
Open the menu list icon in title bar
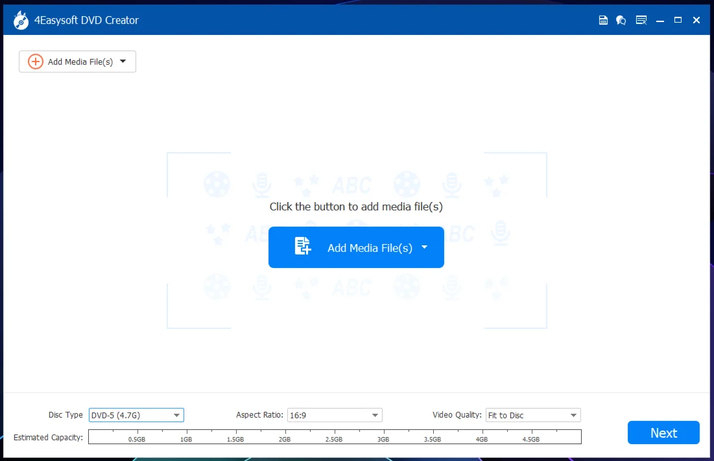(x=641, y=20)
